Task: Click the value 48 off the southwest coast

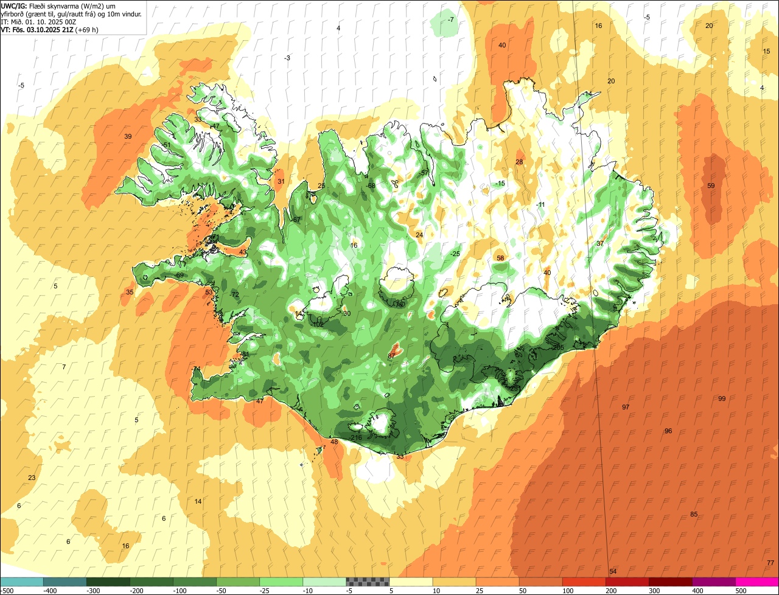Action: click(334, 442)
